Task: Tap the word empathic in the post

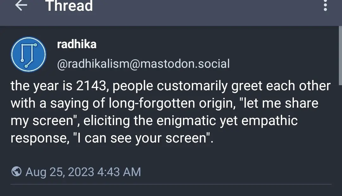Action: (x=269, y=121)
